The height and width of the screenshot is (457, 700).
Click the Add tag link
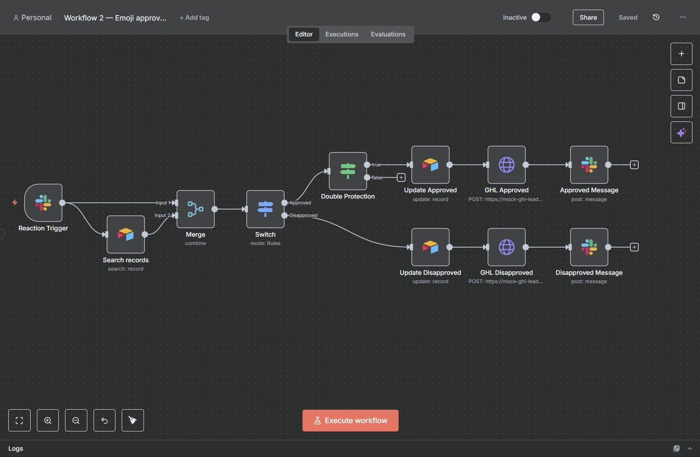point(194,18)
